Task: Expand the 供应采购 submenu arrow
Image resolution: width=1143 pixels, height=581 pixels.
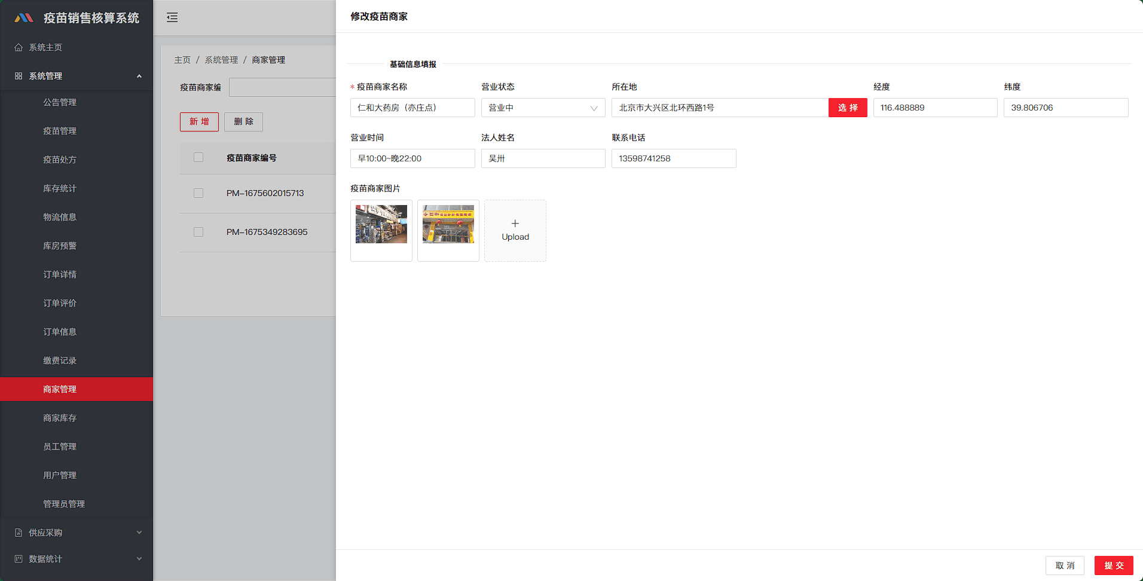Action: pos(139,533)
